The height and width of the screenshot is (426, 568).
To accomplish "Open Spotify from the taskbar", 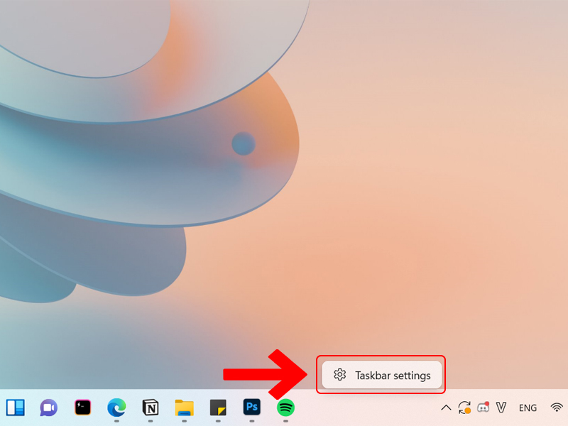I will click(285, 408).
